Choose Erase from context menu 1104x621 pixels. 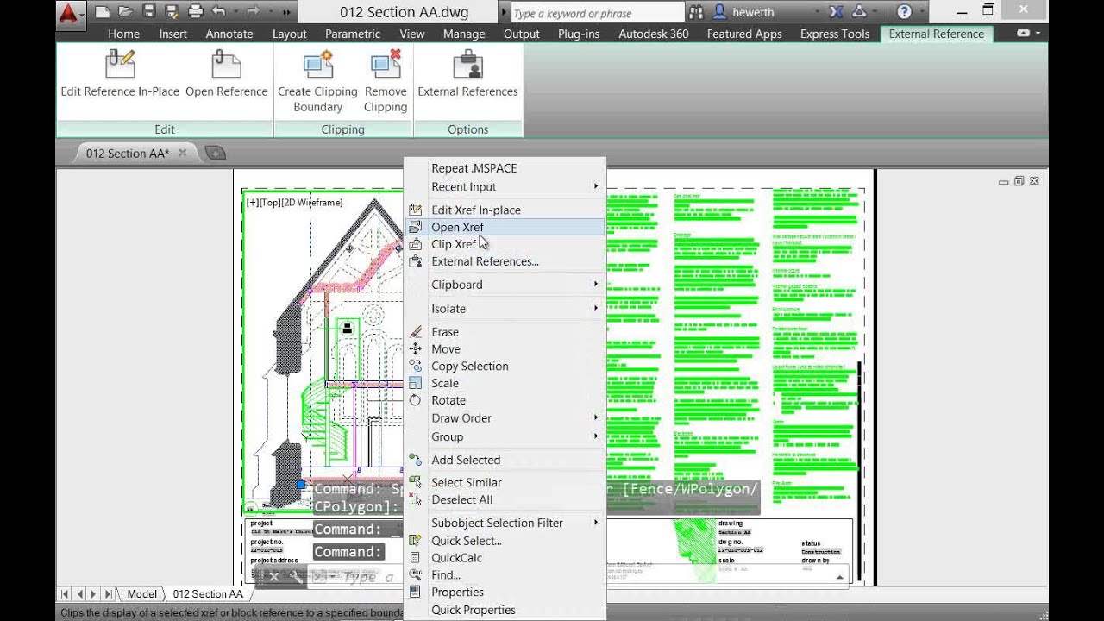click(505, 332)
